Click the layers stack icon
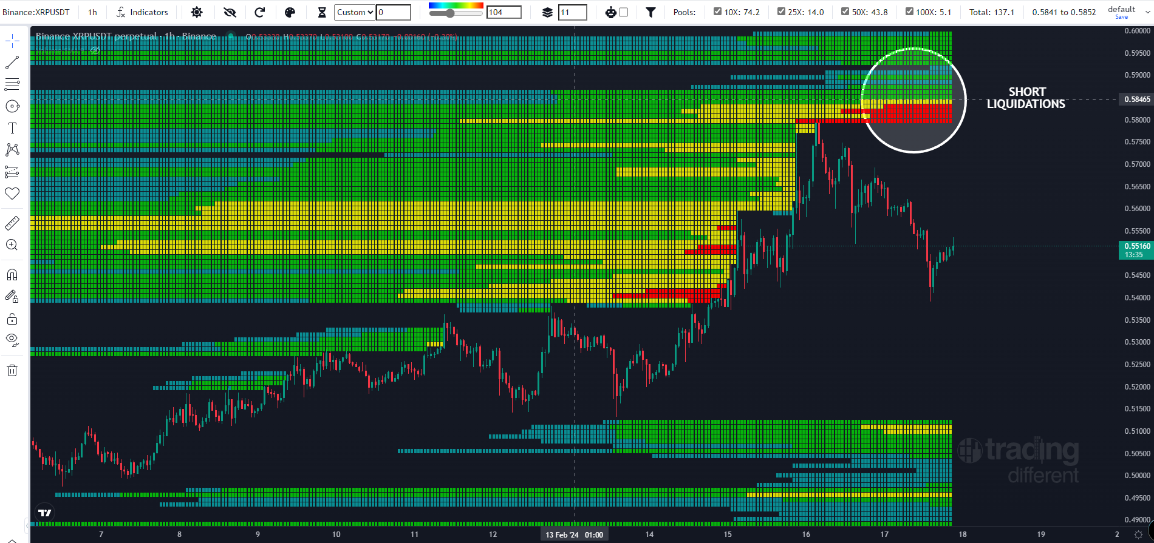 (547, 12)
